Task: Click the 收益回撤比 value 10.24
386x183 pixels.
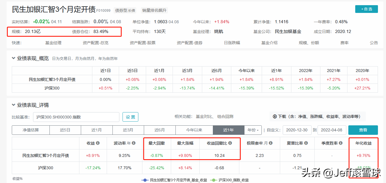Action: pyautogui.click(x=220, y=155)
